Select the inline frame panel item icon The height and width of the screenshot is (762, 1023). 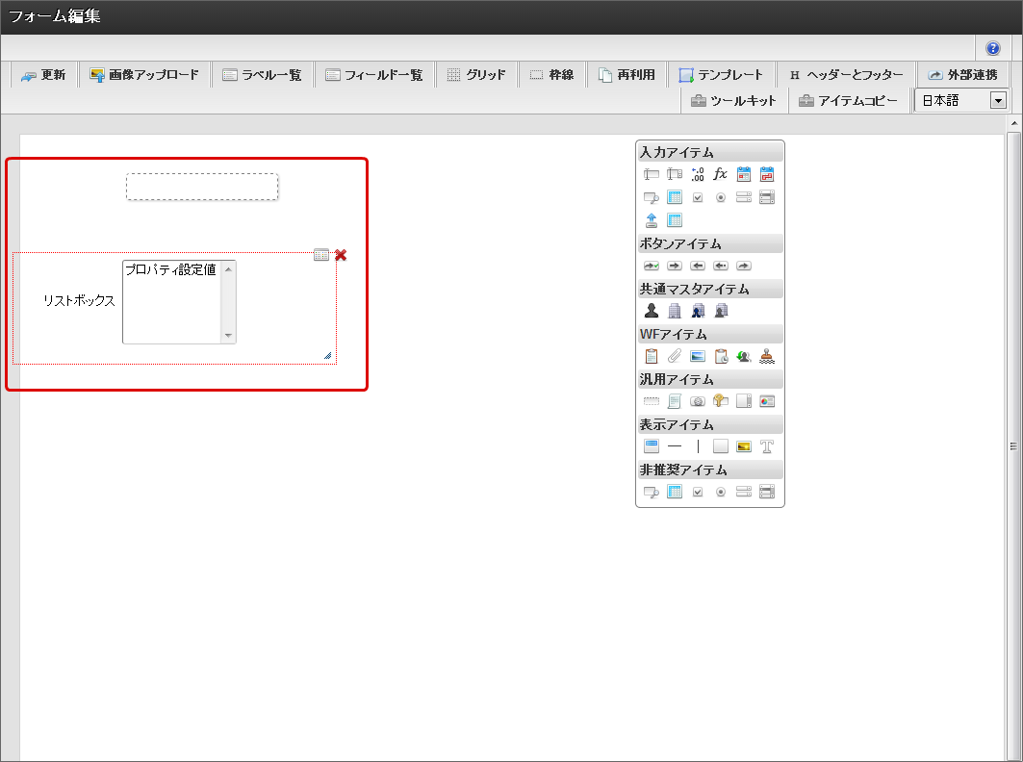coord(744,401)
